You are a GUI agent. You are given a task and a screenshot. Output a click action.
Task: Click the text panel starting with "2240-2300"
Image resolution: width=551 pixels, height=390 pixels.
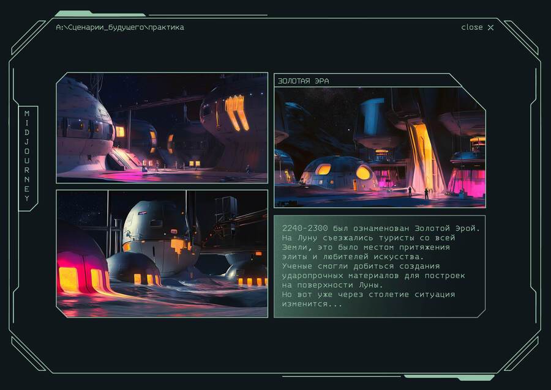pos(380,266)
